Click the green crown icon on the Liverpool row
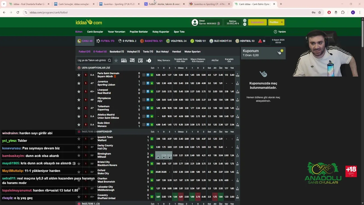Image resolution: width=364 pixels, height=205 pixels. click(x=152, y=91)
